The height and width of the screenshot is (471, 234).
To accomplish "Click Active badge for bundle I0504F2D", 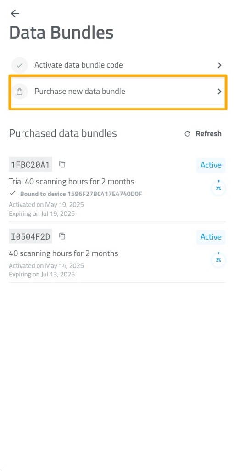I will (x=211, y=237).
